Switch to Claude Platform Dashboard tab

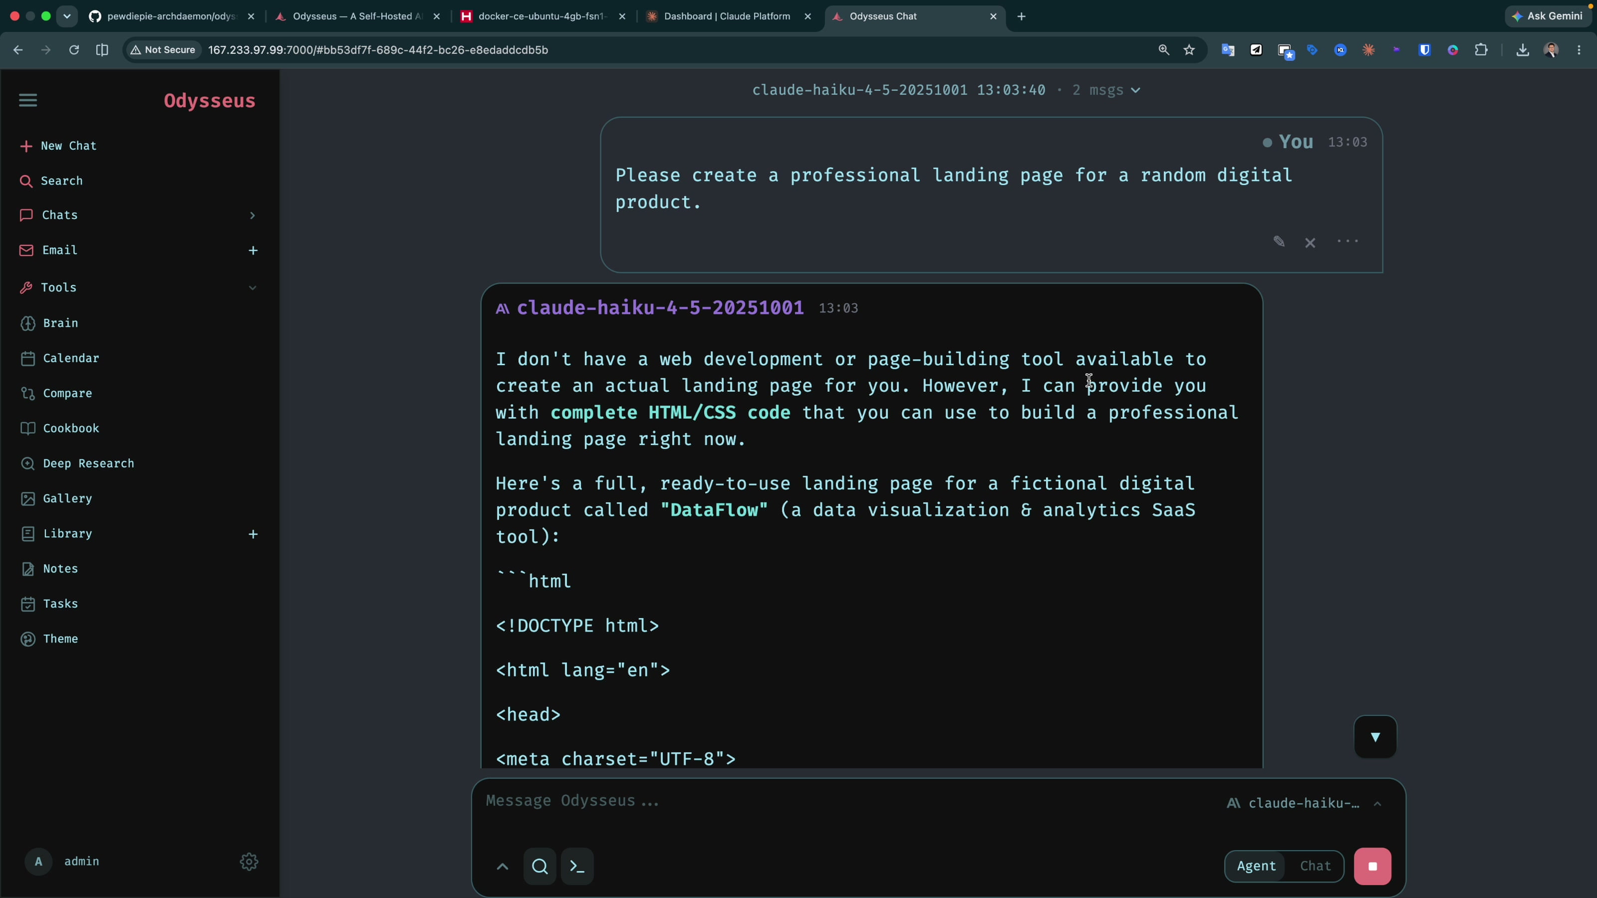coord(729,17)
